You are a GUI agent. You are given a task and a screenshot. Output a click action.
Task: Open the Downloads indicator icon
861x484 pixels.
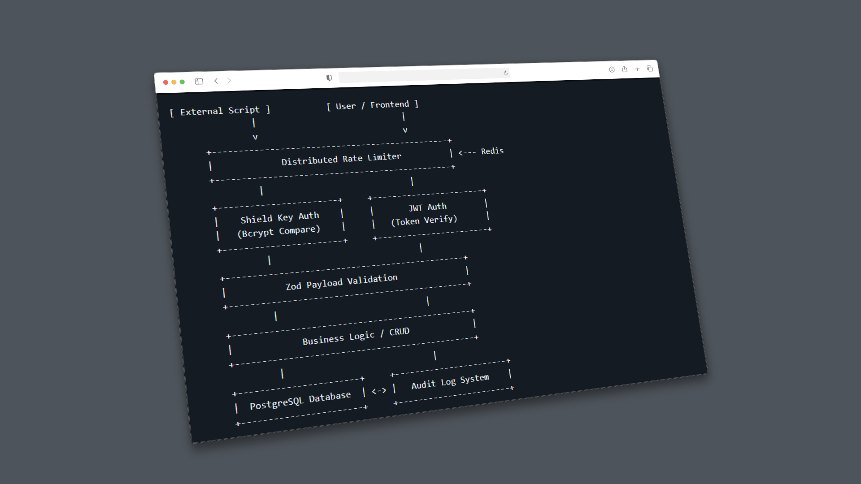coord(611,69)
